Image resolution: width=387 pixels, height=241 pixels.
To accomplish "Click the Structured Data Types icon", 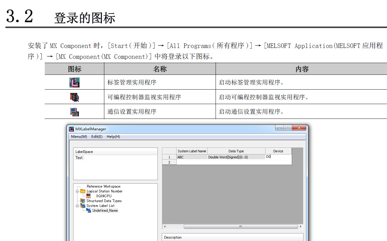I will [x=83, y=201].
